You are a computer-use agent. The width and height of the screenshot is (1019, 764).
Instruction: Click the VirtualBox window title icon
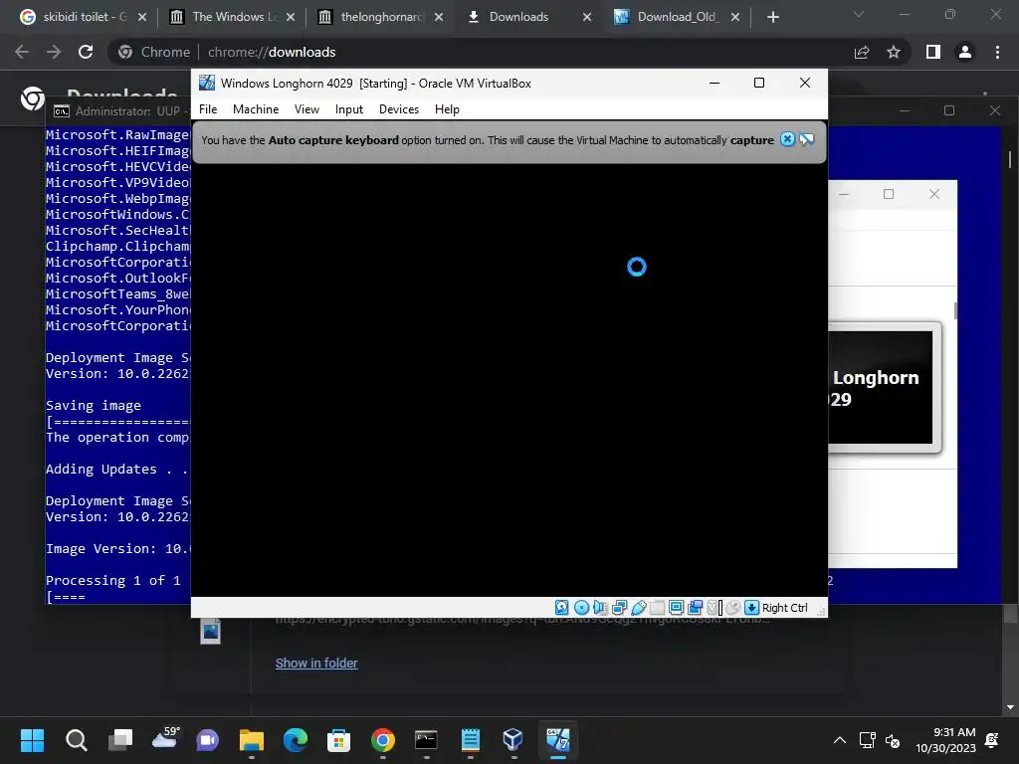207,83
